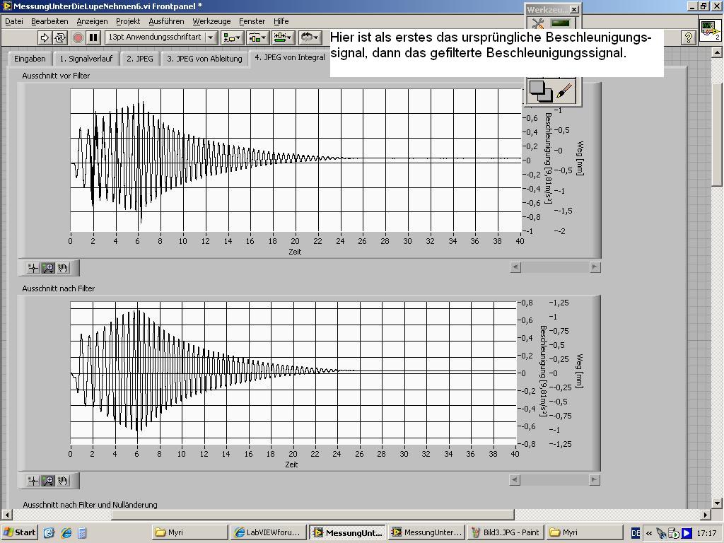
Task: Switch to the 1. Signalverlauf tab
Action: coord(86,59)
